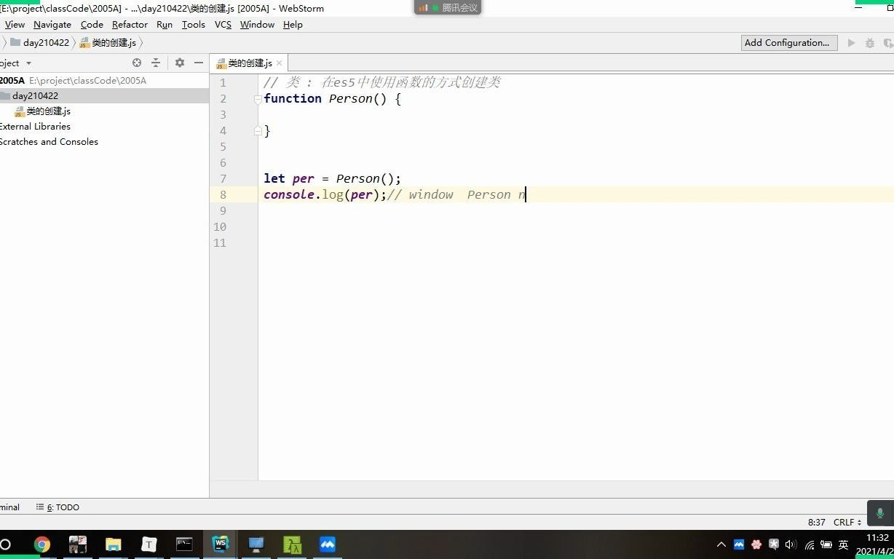Click Collapse All in Project panel

click(156, 63)
